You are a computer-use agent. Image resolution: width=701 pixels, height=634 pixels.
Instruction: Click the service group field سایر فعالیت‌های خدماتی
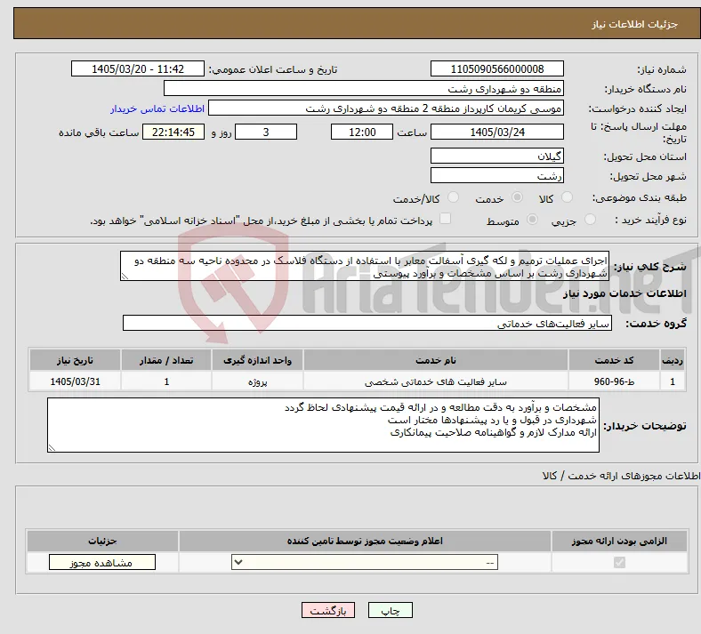click(367, 323)
